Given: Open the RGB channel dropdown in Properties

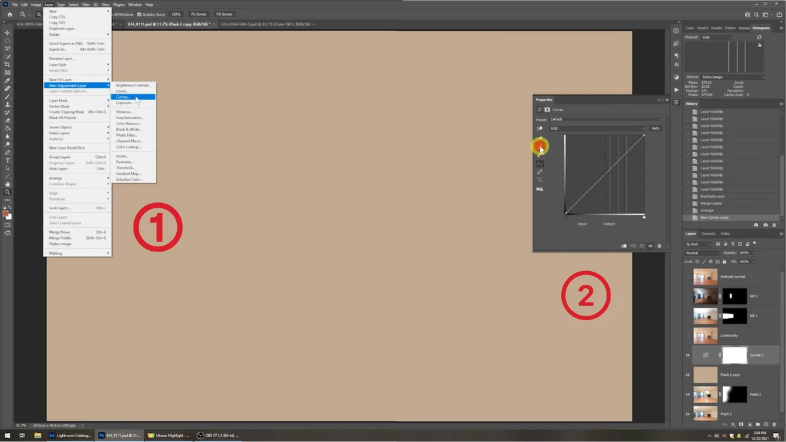Looking at the screenshot, I should [596, 128].
